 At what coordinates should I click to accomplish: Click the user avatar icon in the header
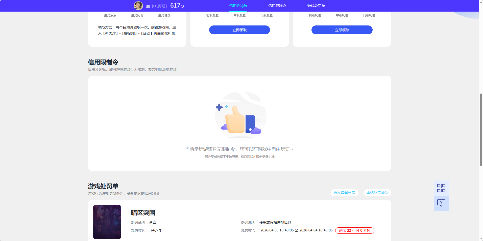pyautogui.click(x=138, y=6)
